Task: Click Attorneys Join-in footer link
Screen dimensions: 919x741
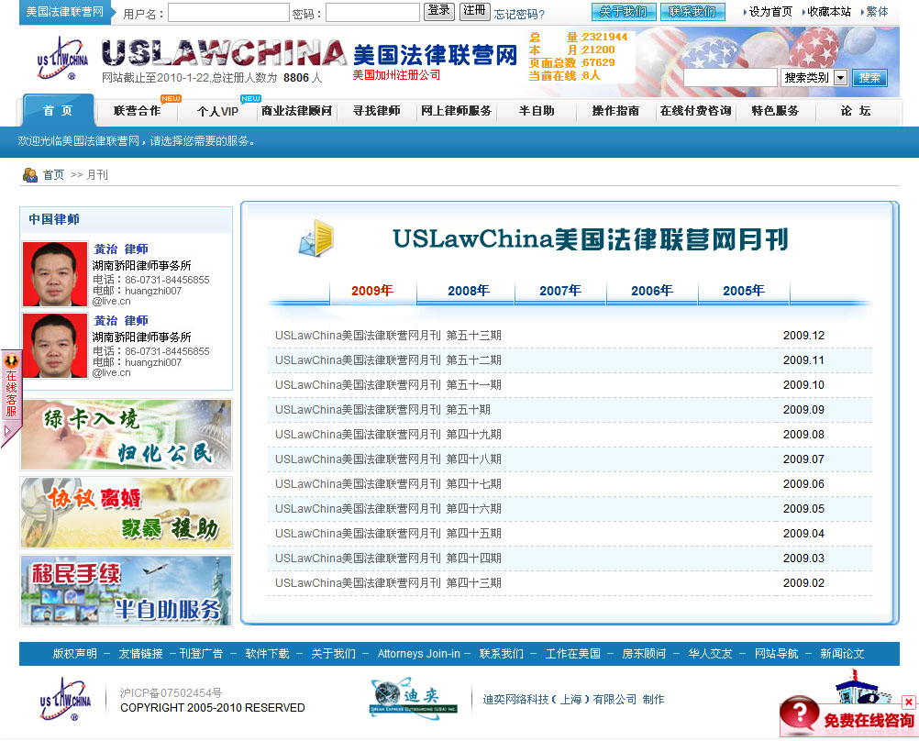Action: [418, 654]
